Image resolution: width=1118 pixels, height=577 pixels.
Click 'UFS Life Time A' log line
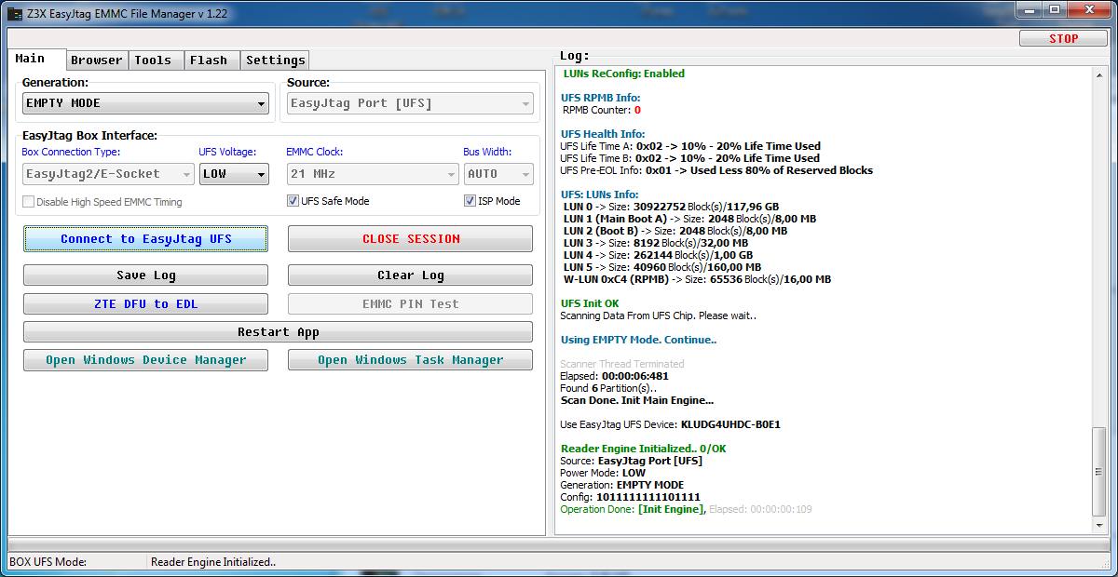click(690, 146)
